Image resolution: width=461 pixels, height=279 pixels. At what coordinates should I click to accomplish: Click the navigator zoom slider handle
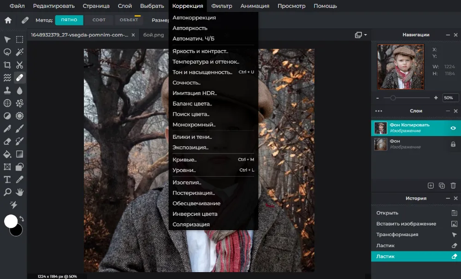393,98
